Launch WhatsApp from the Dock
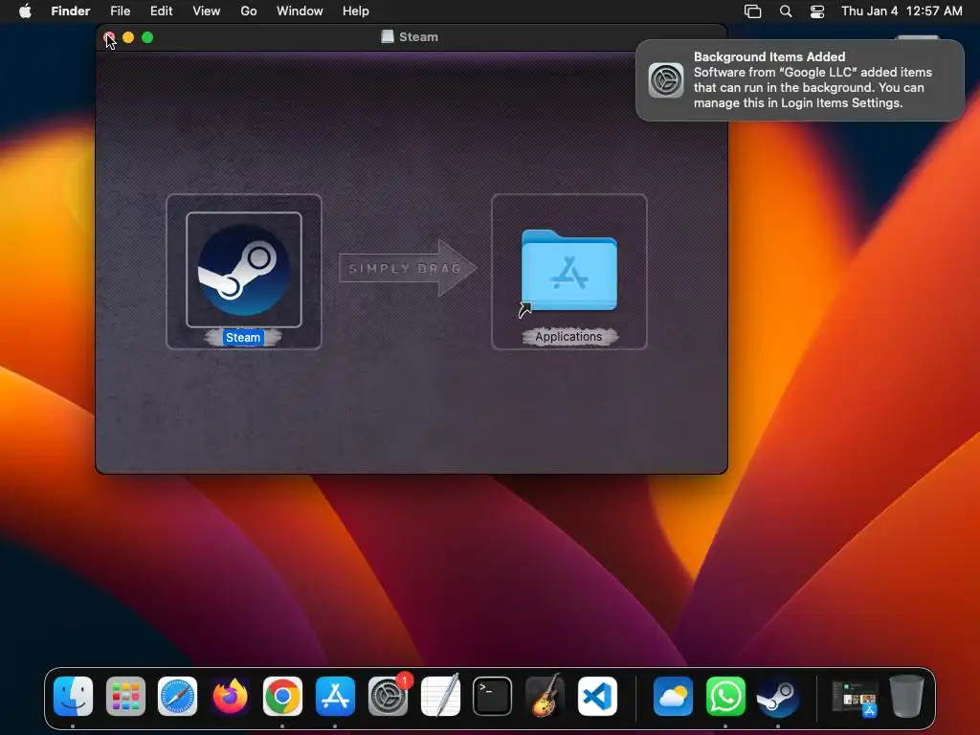This screenshot has width=980, height=735. 725,697
